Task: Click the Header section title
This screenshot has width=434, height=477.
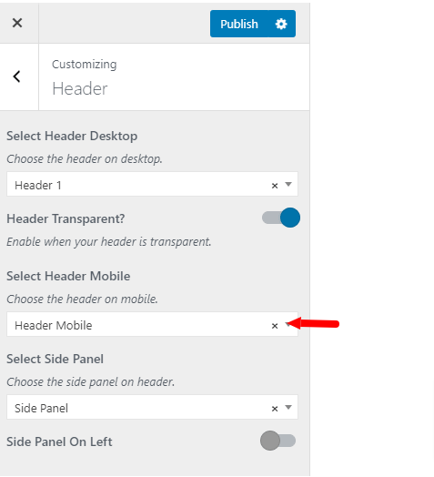Action: point(80,89)
